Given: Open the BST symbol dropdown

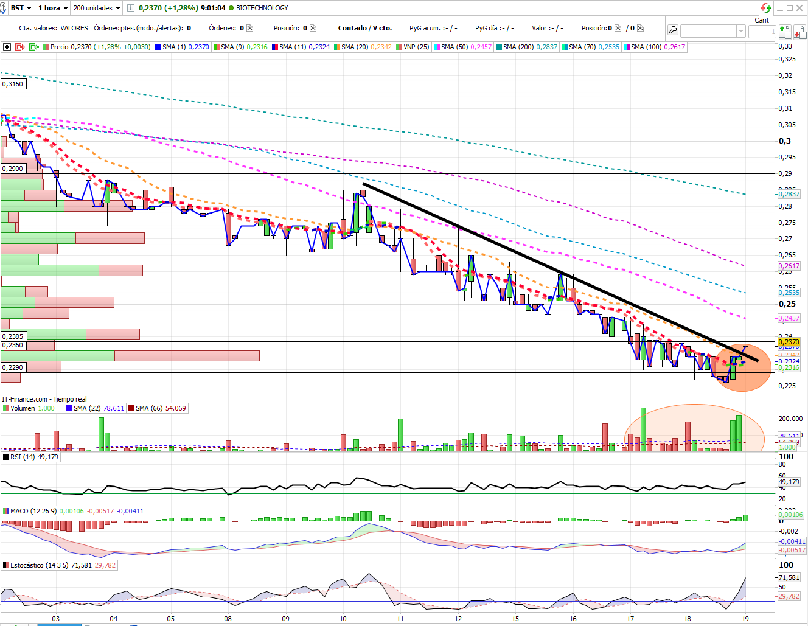Looking at the screenshot, I should click(x=21, y=8).
